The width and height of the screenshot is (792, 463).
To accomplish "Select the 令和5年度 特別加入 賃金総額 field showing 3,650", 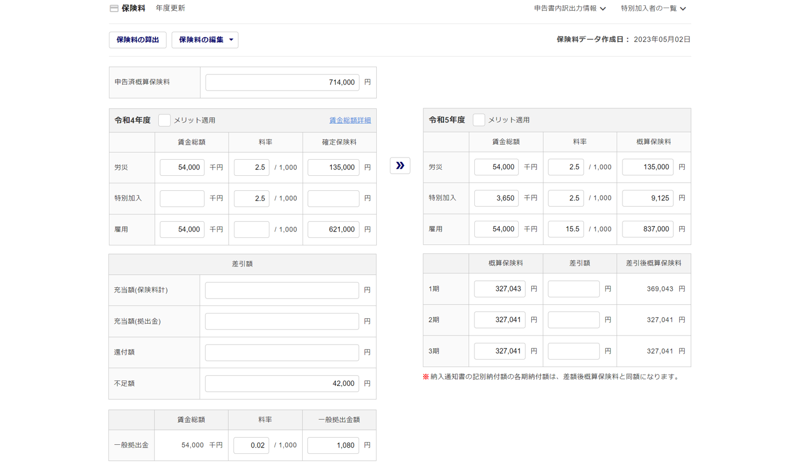I will (x=496, y=198).
